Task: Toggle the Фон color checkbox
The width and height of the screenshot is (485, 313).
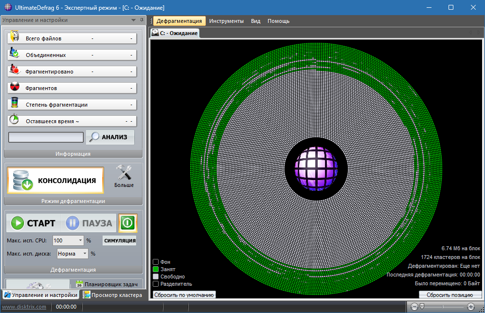Action: (x=156, y=262)
